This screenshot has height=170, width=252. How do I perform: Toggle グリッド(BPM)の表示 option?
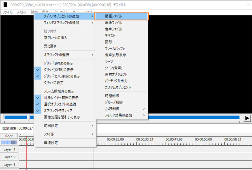pyautogui.click(x=64, y=63)
